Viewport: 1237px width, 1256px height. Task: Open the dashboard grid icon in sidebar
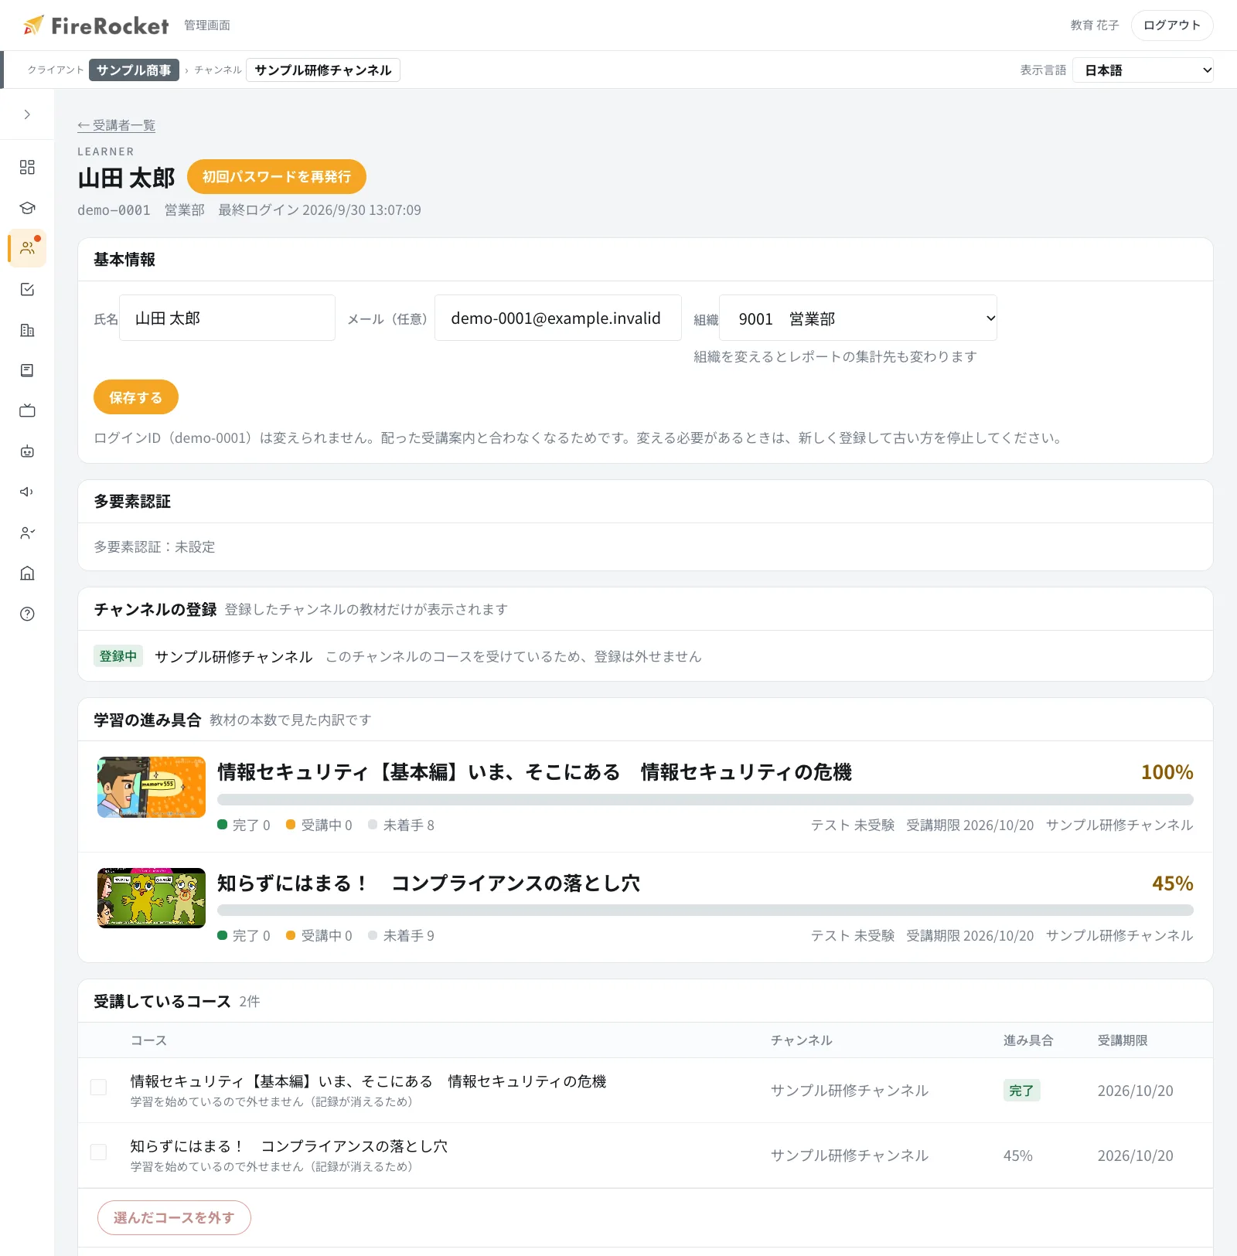27,167
